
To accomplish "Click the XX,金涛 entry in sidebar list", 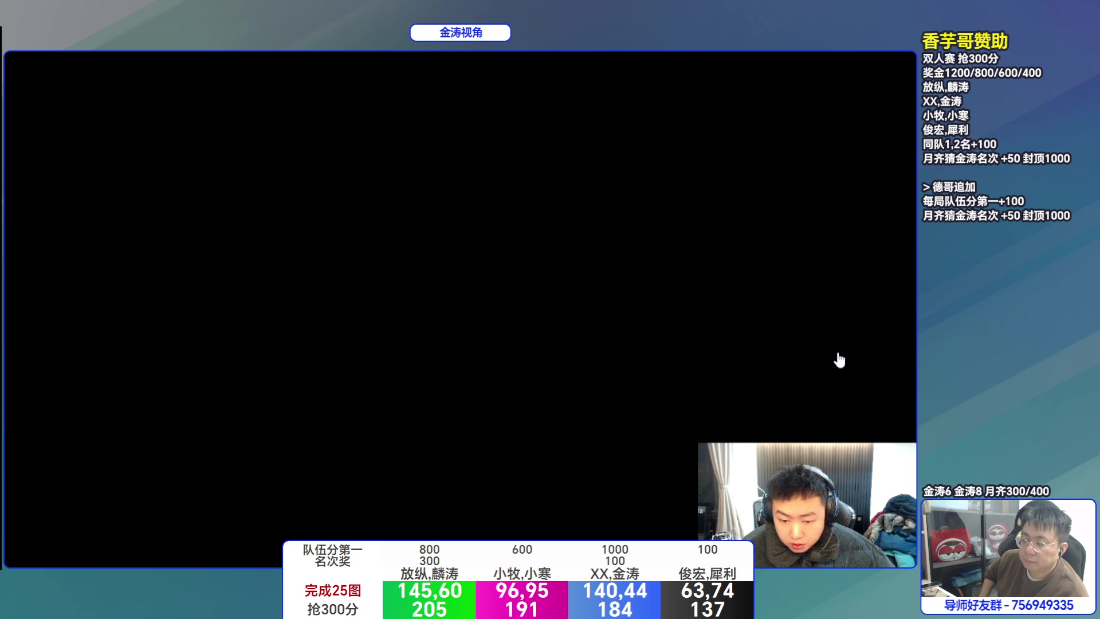I will tap(942, 101).
